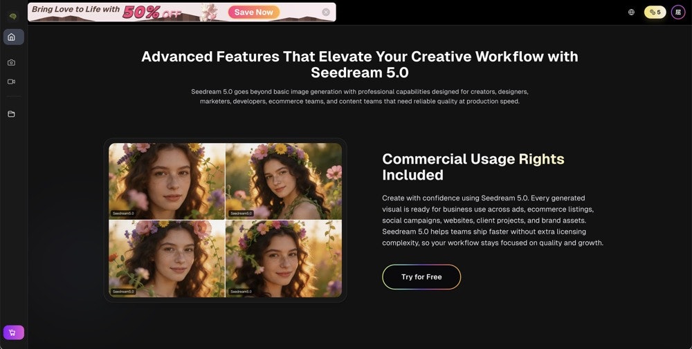Open the globe language selector
The image size is (692, 349).
click(631, 12)
